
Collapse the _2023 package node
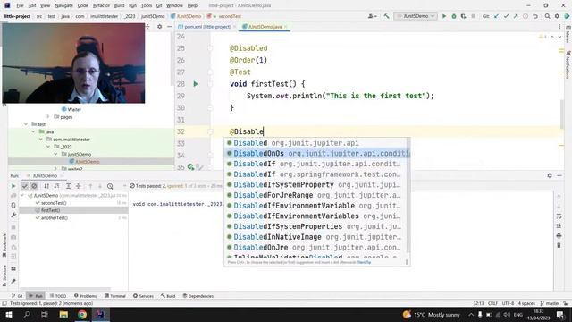tap(48, 147)
